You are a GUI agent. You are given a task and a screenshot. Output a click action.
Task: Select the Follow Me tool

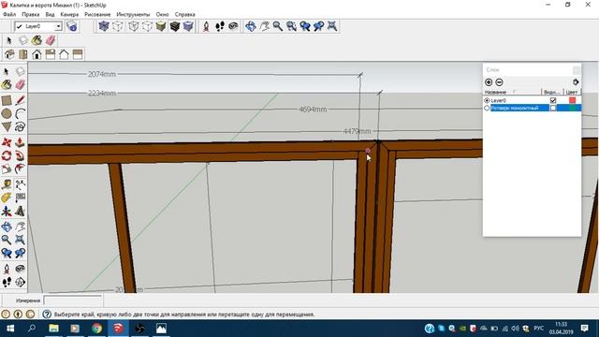[x=21, y=155]
